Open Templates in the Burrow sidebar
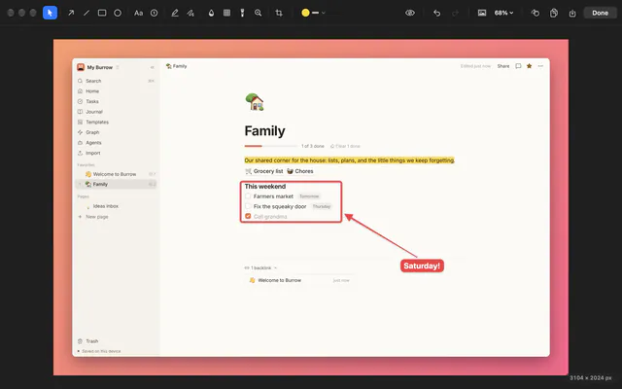 click(117, 122)
